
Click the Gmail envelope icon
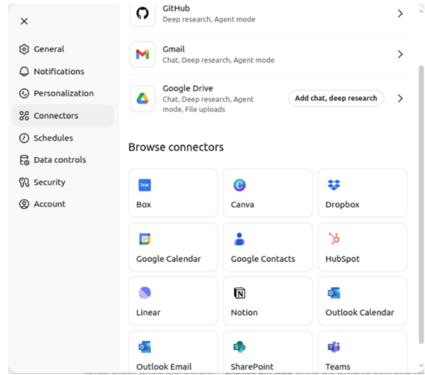point(142,54)
